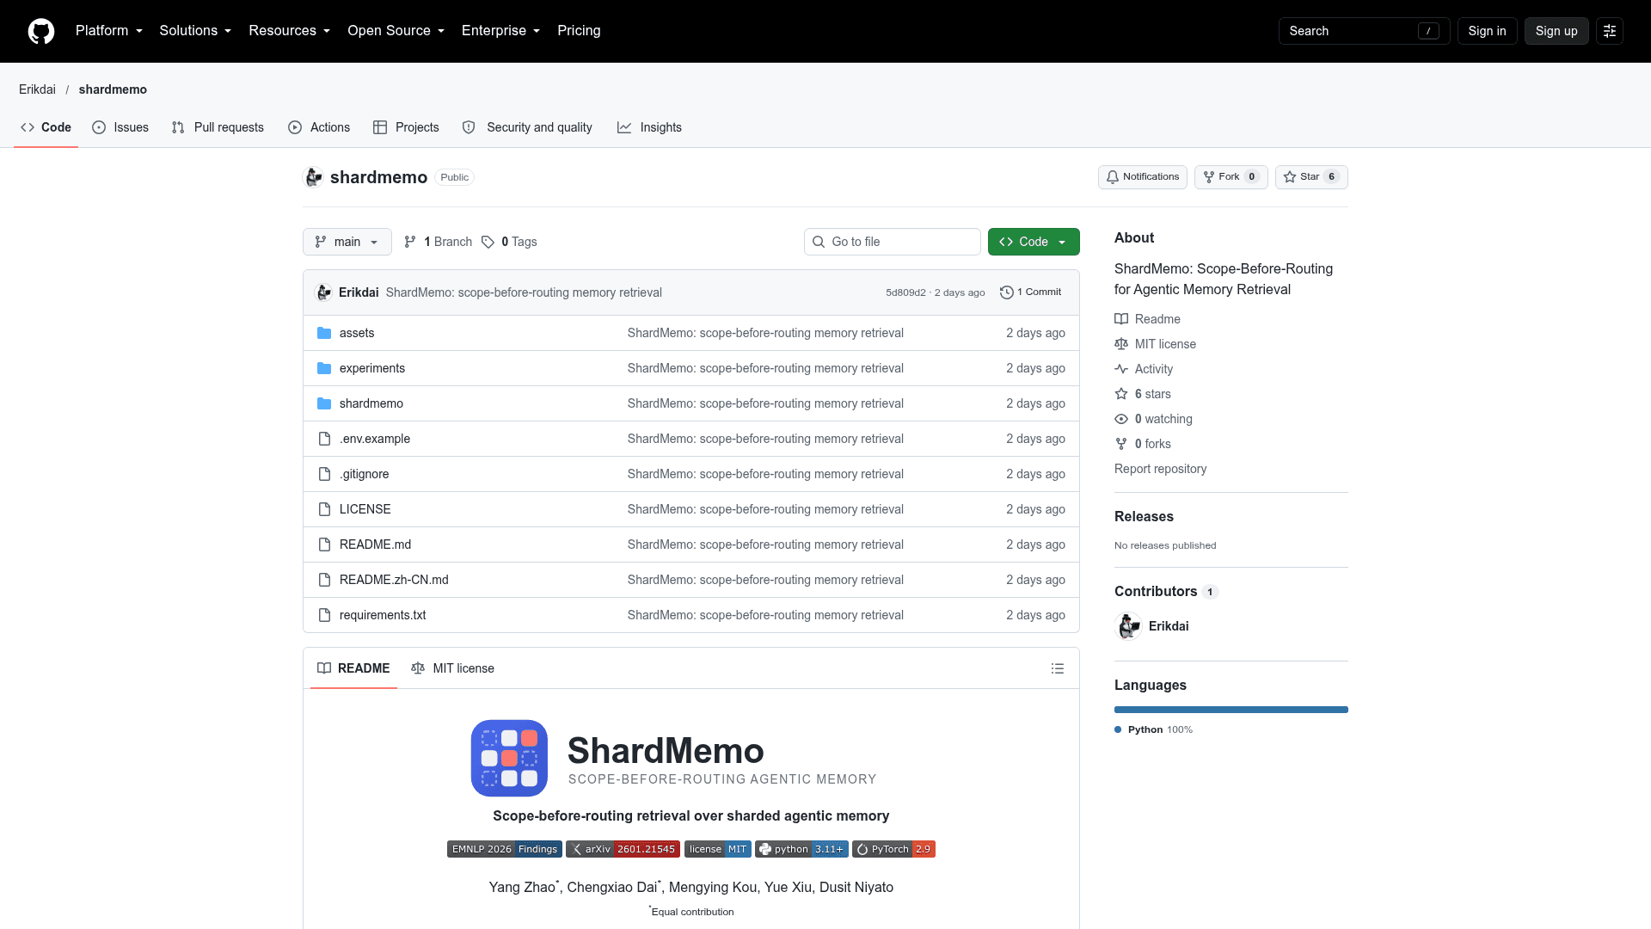The width and height of the screenshot is (1651, 929).
Task: Open the main branch dropdown
Action: click(x=347, y=242)
